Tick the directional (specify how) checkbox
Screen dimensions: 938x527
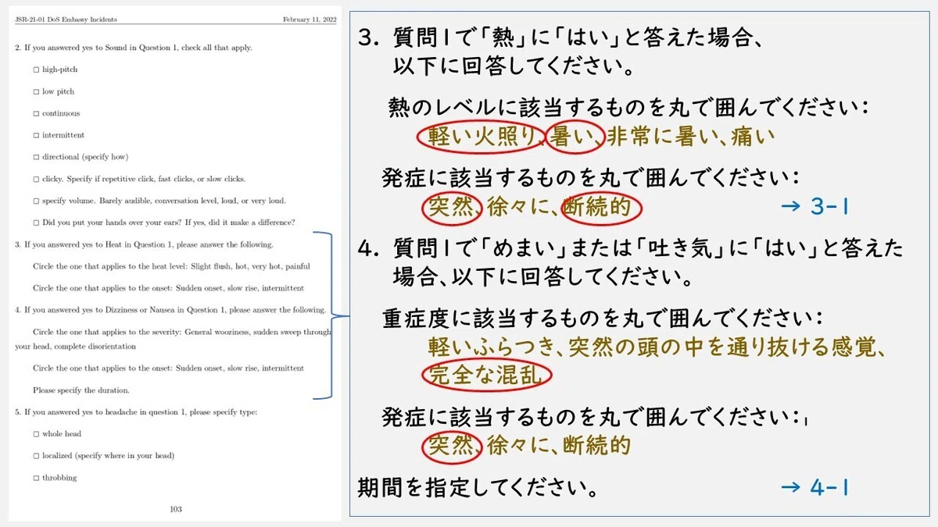pyautogui.click(x=36, y=157)
